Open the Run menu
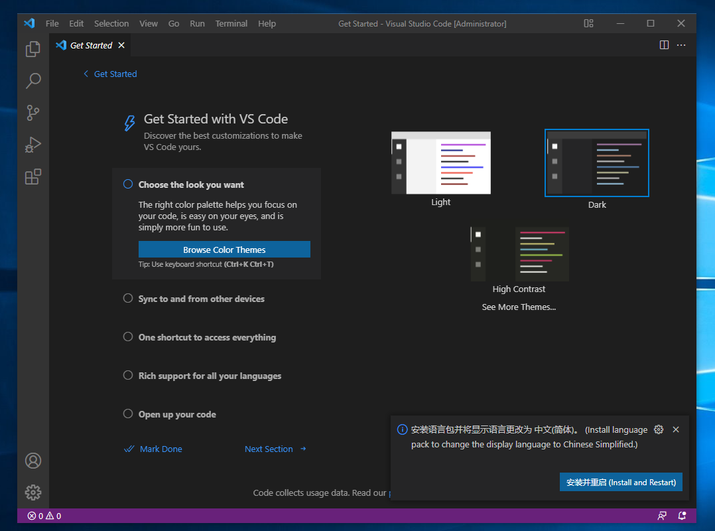 point(197,23)
